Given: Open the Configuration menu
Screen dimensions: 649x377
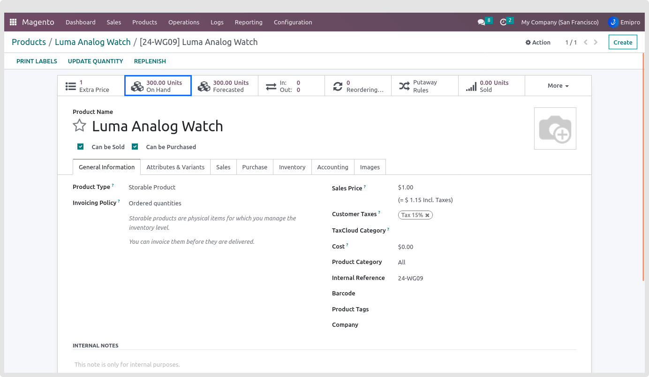Looking at the screenshot, I should click(293, 22).
